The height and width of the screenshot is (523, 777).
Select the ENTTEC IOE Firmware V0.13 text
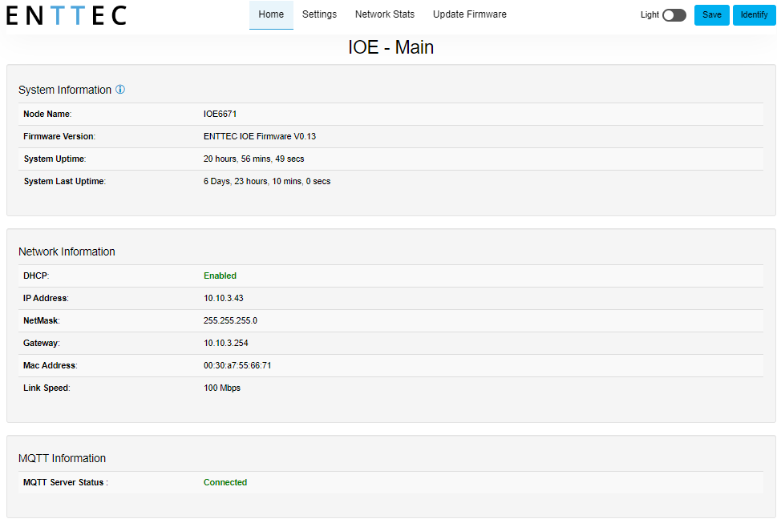tap(260, 137)
